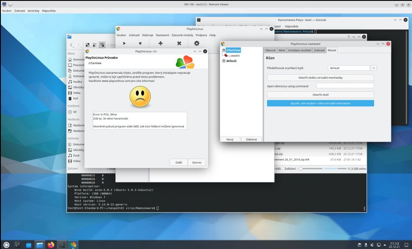Adjust the Zvětšení zoom slider

pyautogui.click(x=310, y=169)
